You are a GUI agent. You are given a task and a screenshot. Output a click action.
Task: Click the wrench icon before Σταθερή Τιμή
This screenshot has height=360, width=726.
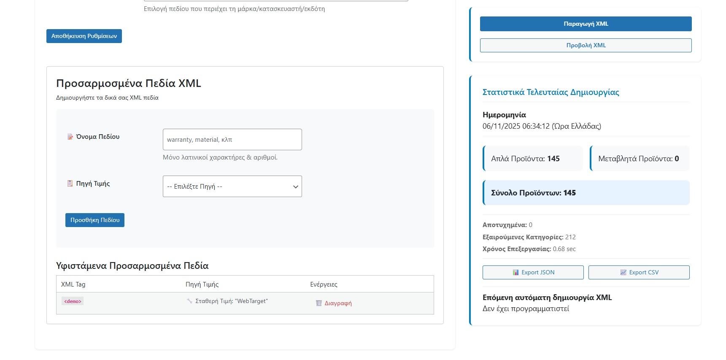(x=189, y=301)
